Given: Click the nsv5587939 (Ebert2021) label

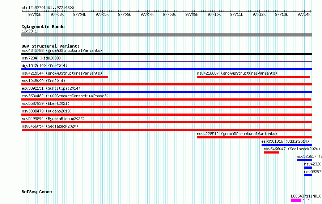Looking at the screenshot, I should 46,103.
